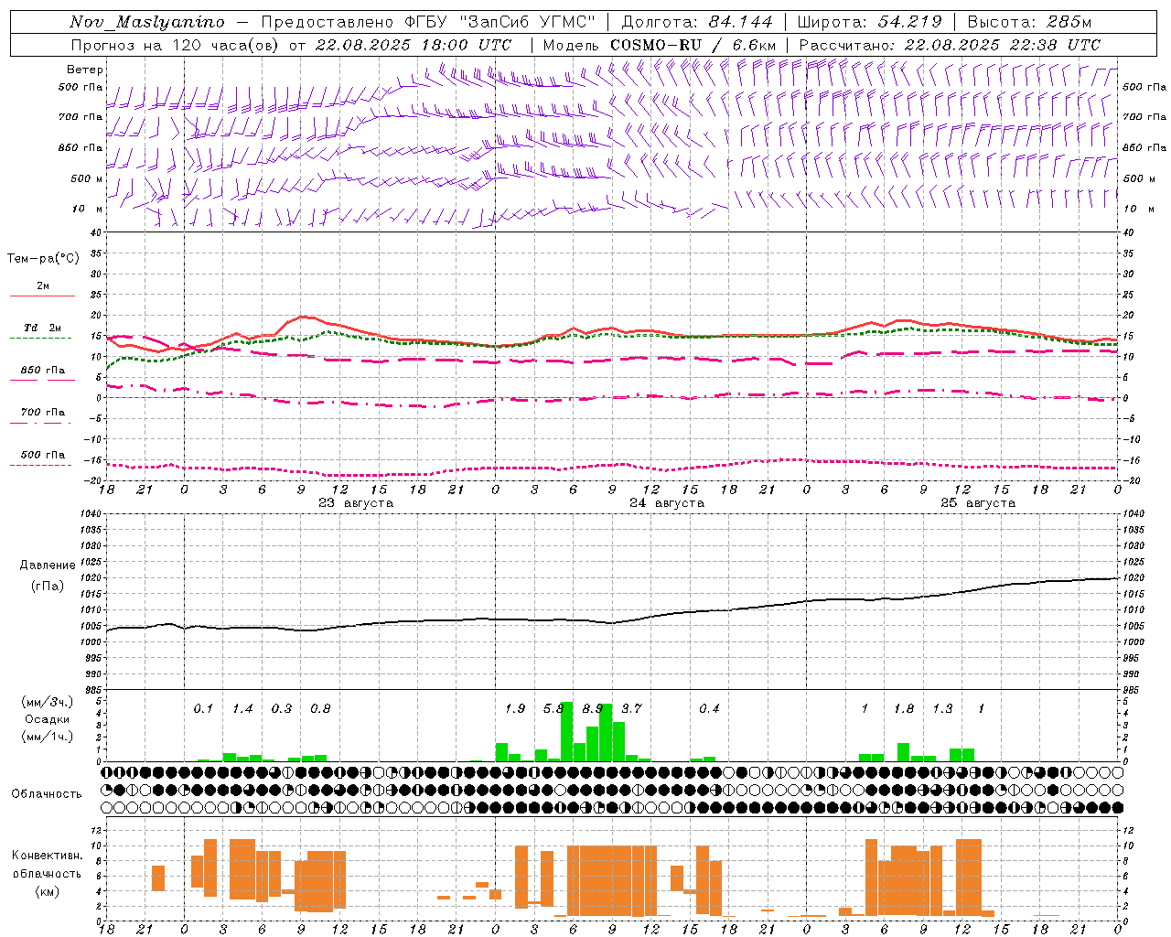
Task: Click the Ветер wind panel label
Action: tap(85, 70)
